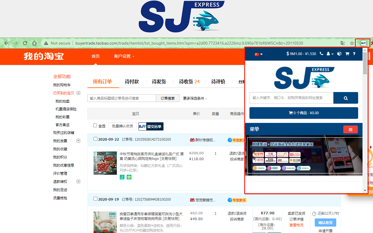Expand 更多筛选条件 filter options
373x233 pixels.
195,98
